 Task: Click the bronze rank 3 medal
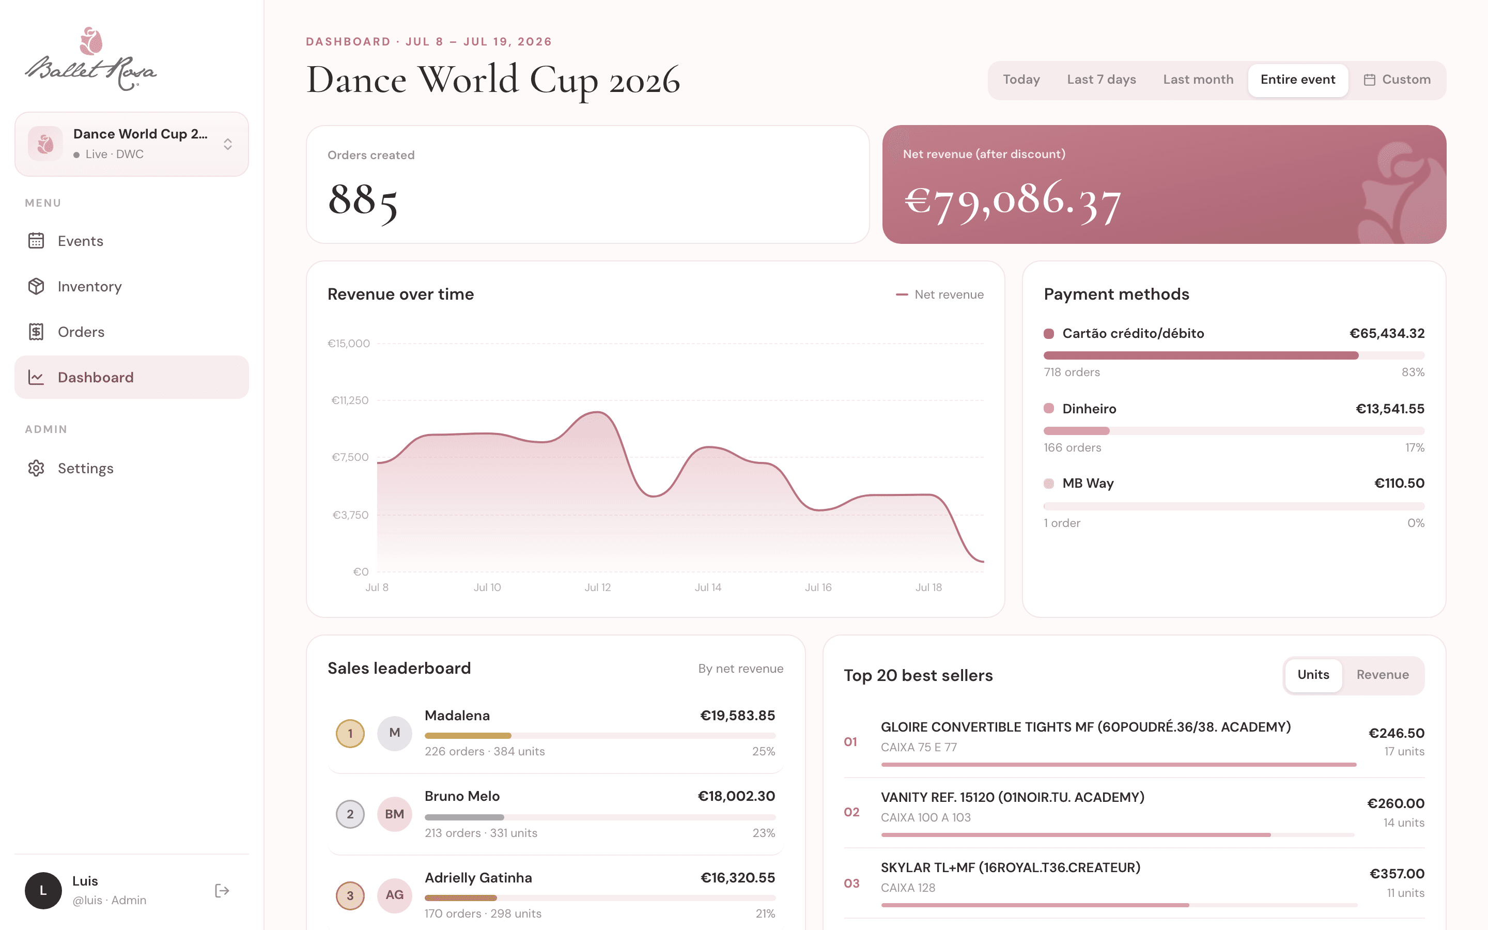coord(350,895)
